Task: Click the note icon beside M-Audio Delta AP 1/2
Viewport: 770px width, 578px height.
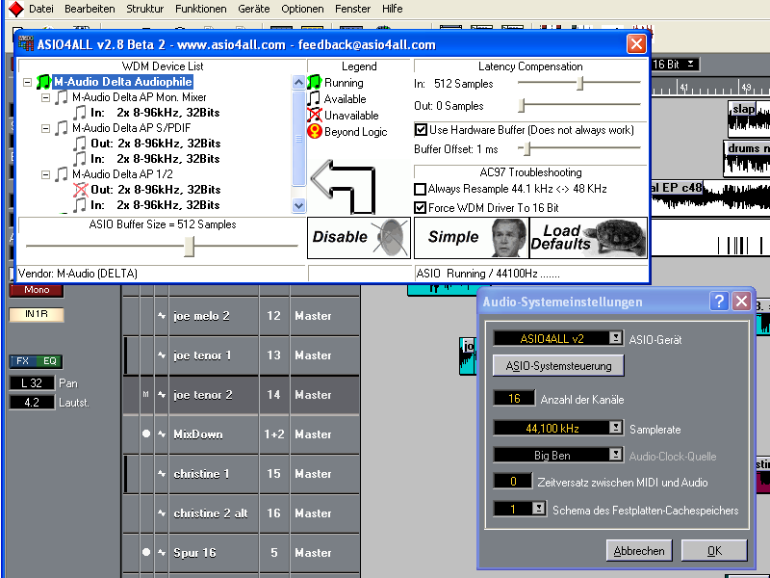Action: coord(62,174)
